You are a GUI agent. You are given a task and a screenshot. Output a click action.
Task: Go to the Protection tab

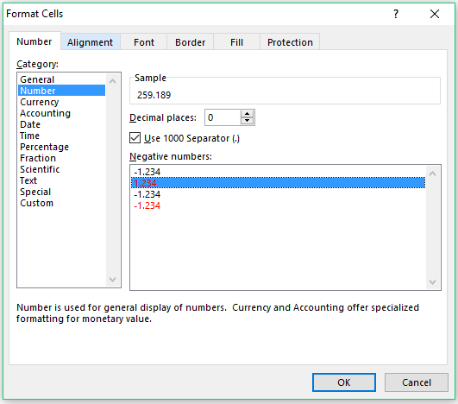pyautogui.click(x=290, y=42)
